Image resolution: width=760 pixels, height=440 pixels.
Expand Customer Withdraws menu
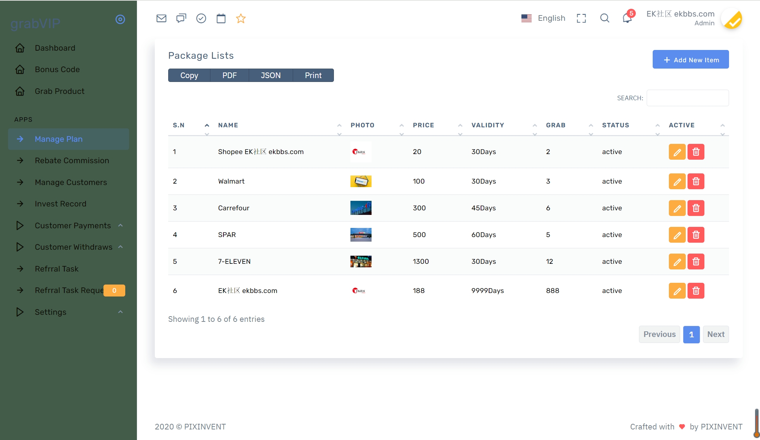(x=69, y=247)
